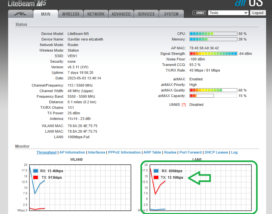Click the Signal Strength bar
272x214 pixels.
point(213,54)
